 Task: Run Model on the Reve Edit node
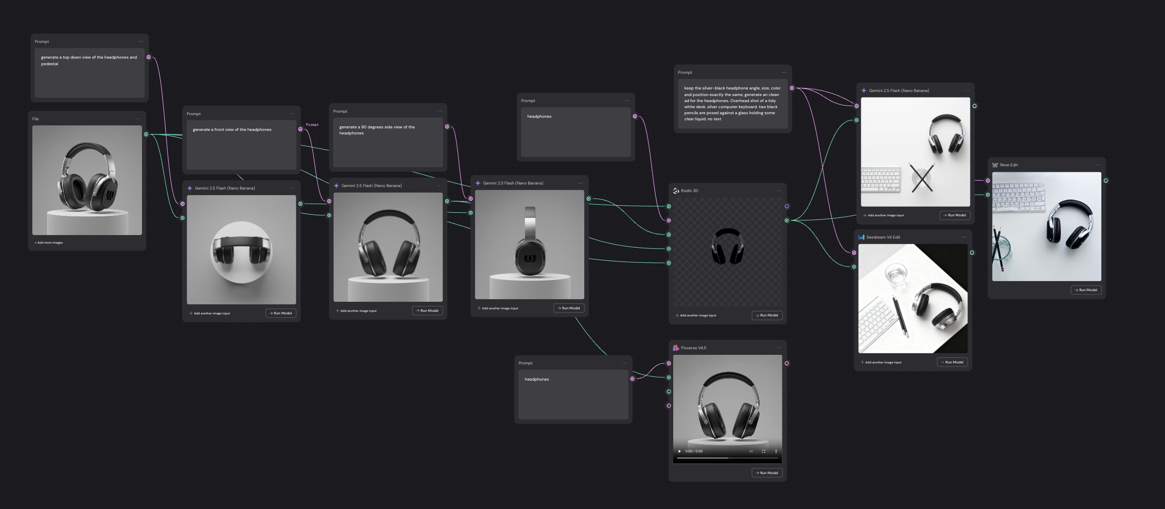point(1086,290)
